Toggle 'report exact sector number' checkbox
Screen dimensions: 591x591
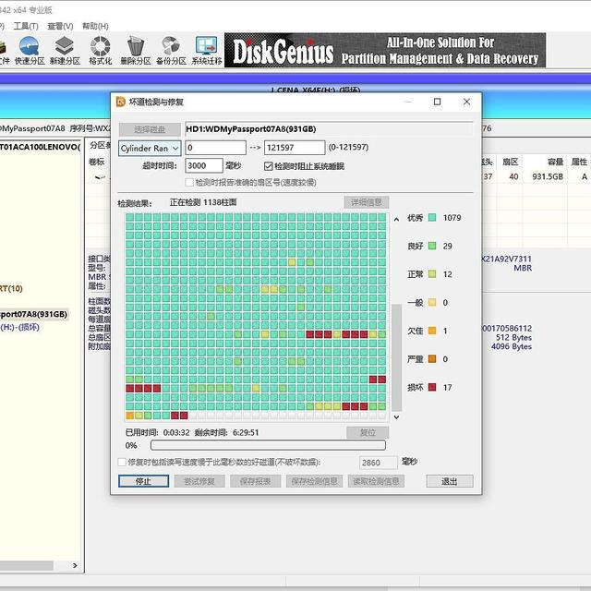coord(189,183)
